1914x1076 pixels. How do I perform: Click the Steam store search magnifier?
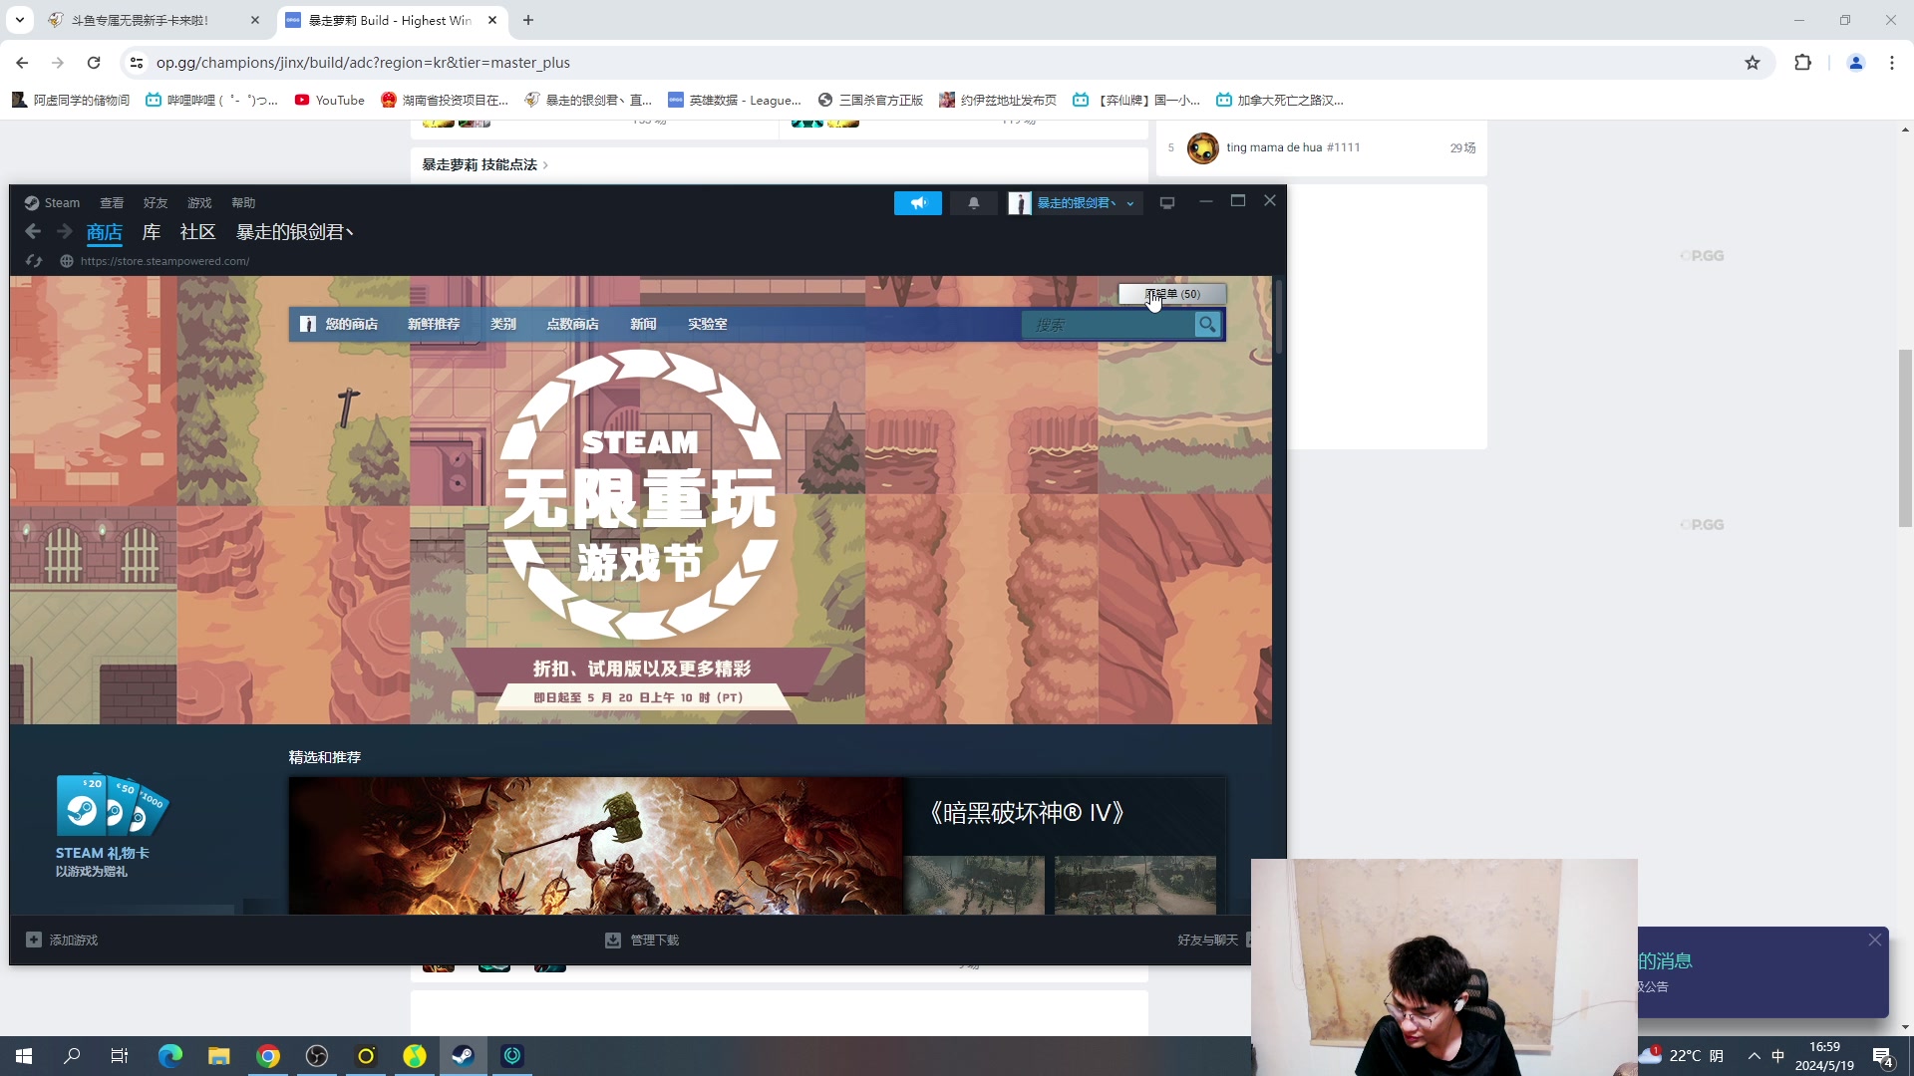[x=1207, y=325]
